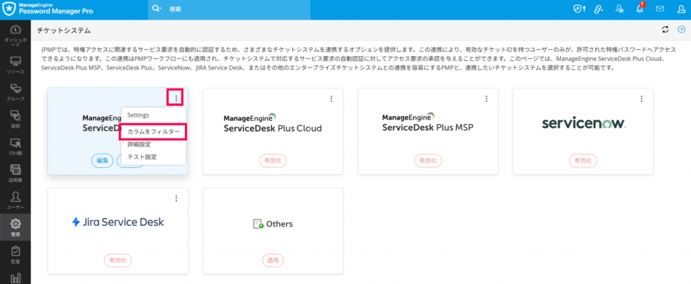
Task: Open Audit (監査) in the sidebar
Action: click(x=16, y=254)
